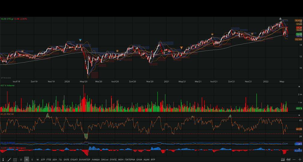This screenshot has width=303, height=162.
Task: Click the alert triangle marker at chart peak
Action: (280, 19)
